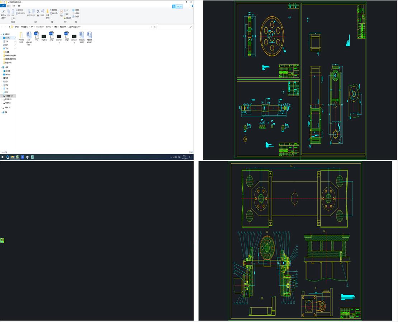Viewport: 398px width, 322px height.
Task: Show hidden system tray icons chevron
Action: point(171,157)
